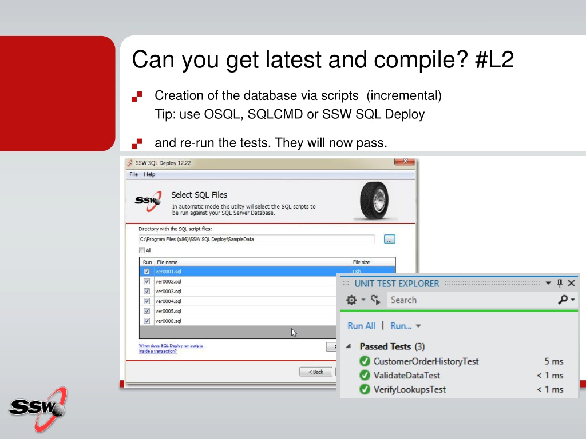Click the Run... link

pyautogui.click(x=401, y=326)
